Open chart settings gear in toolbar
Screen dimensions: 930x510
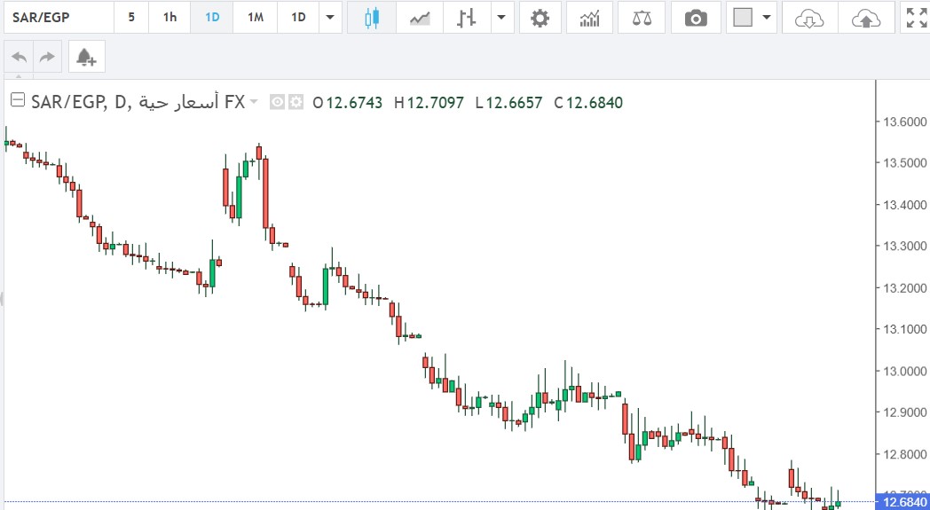(540, 18)
